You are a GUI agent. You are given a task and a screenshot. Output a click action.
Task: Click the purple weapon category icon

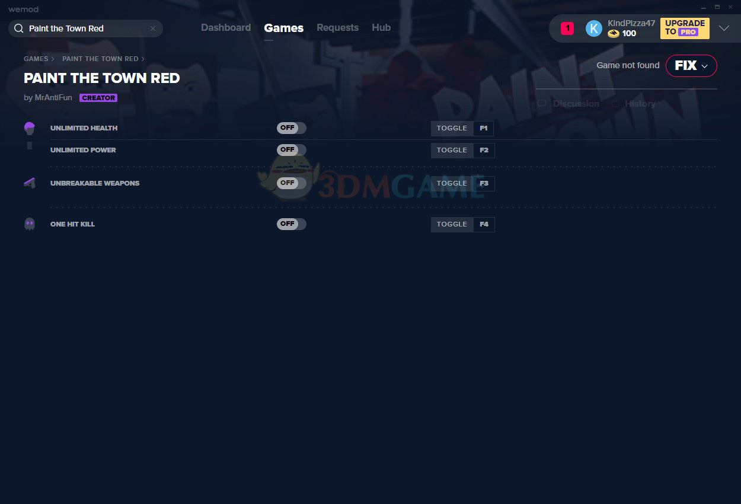pos(30,183)
